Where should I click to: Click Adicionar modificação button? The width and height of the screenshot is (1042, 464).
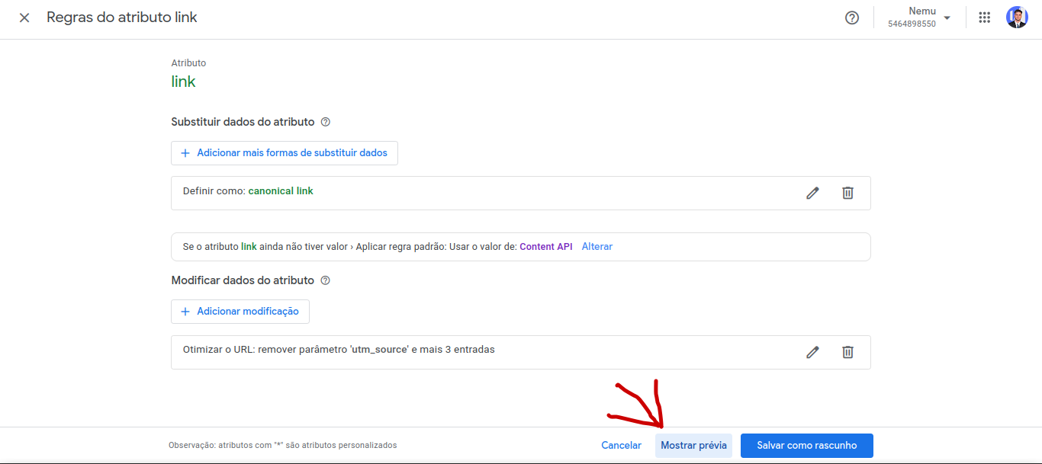tap(240, 312)
